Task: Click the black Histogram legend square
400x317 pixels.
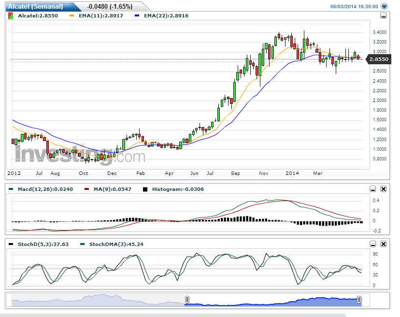Action: (x=145, y=189)
